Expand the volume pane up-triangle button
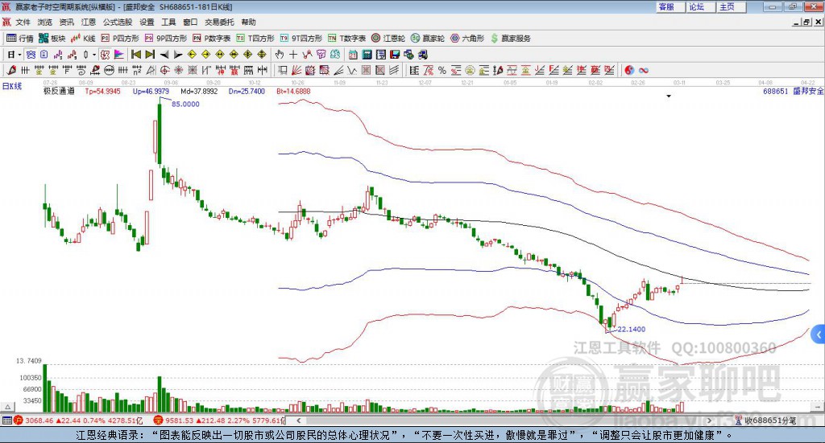The width and height of the screenshot is (825, 443). click(7, 407)
